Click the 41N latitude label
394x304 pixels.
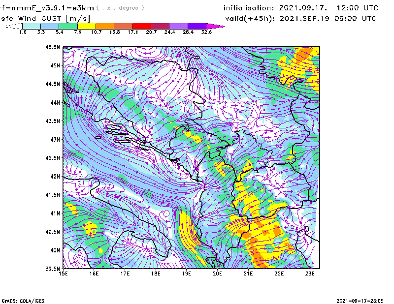pos(55,213)
